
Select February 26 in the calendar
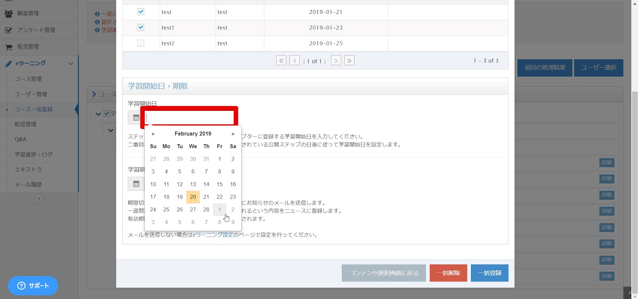point(180,210)
